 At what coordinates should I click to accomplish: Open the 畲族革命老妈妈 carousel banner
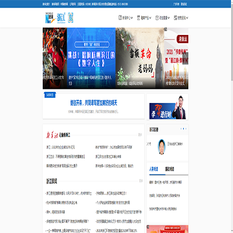140,58
